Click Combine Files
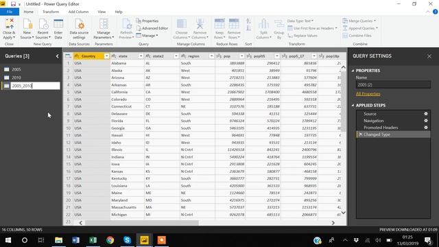The image size is (439, 247). pyautogui.click(x=357, y=36)
